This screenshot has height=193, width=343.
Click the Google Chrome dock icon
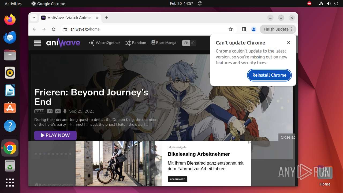[x=10, y=148]
